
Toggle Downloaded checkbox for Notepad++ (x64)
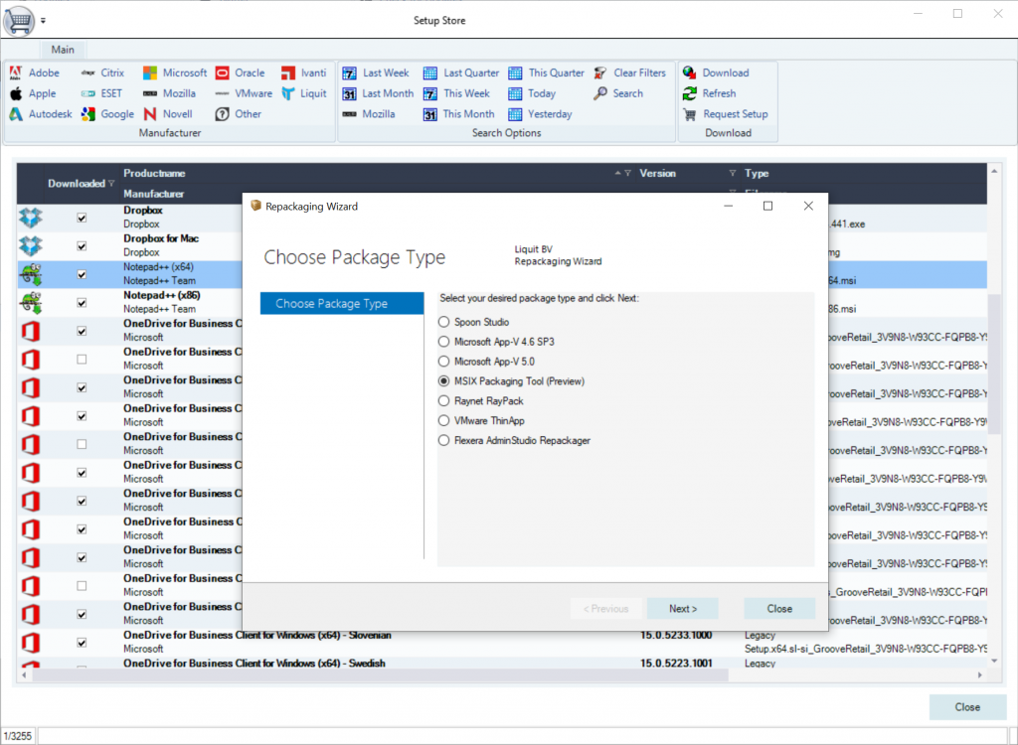(82, 274)
